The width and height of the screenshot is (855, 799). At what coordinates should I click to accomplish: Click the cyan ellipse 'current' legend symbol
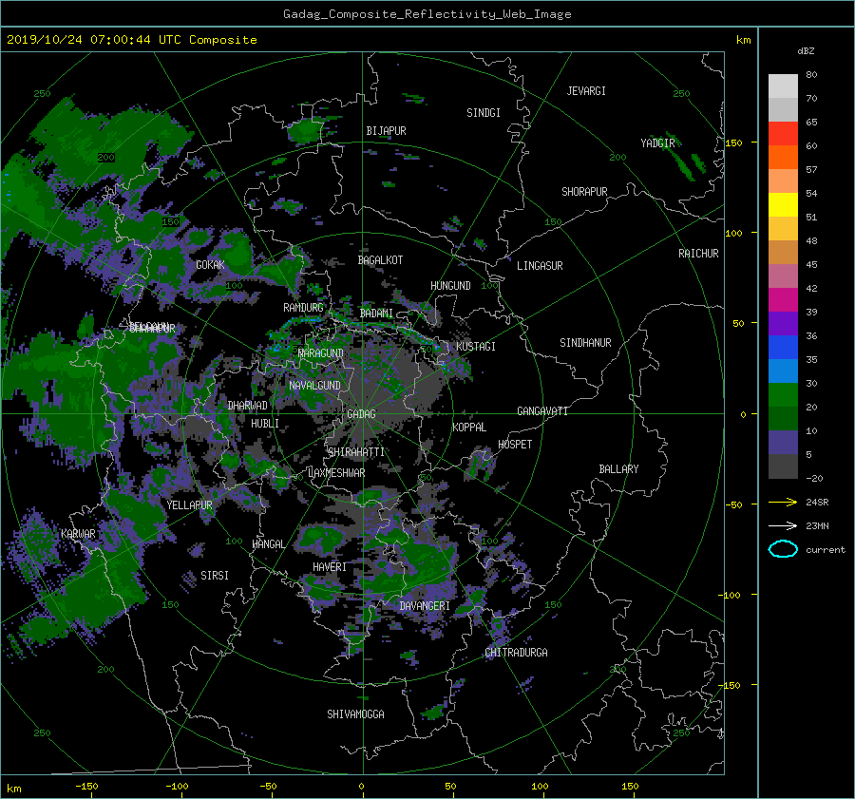[783, 549]
